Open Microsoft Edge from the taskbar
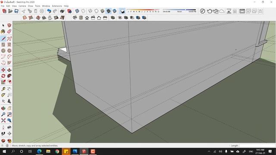Image resolution: width=276 pixels, height=155 pixels. pos(39,151)
